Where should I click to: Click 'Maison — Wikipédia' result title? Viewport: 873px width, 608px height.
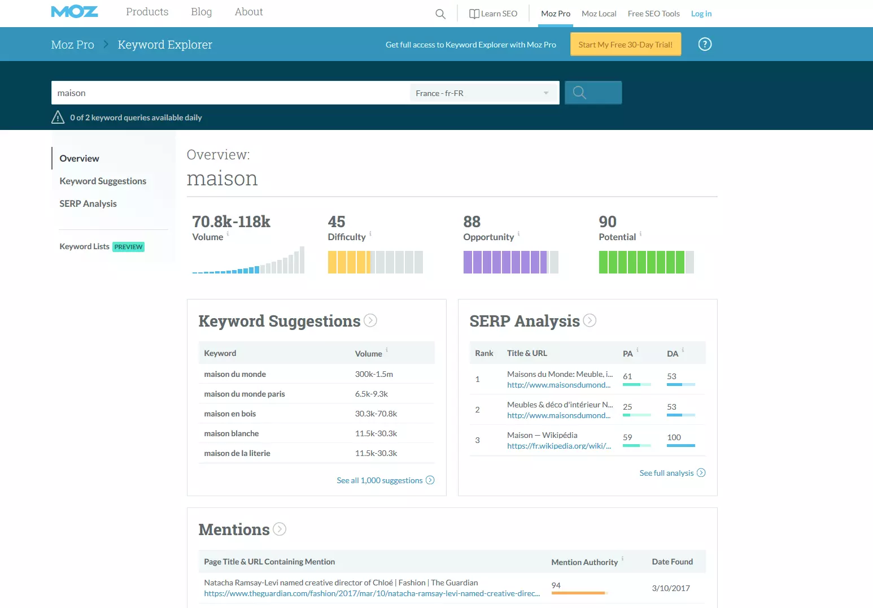(542, 435)
